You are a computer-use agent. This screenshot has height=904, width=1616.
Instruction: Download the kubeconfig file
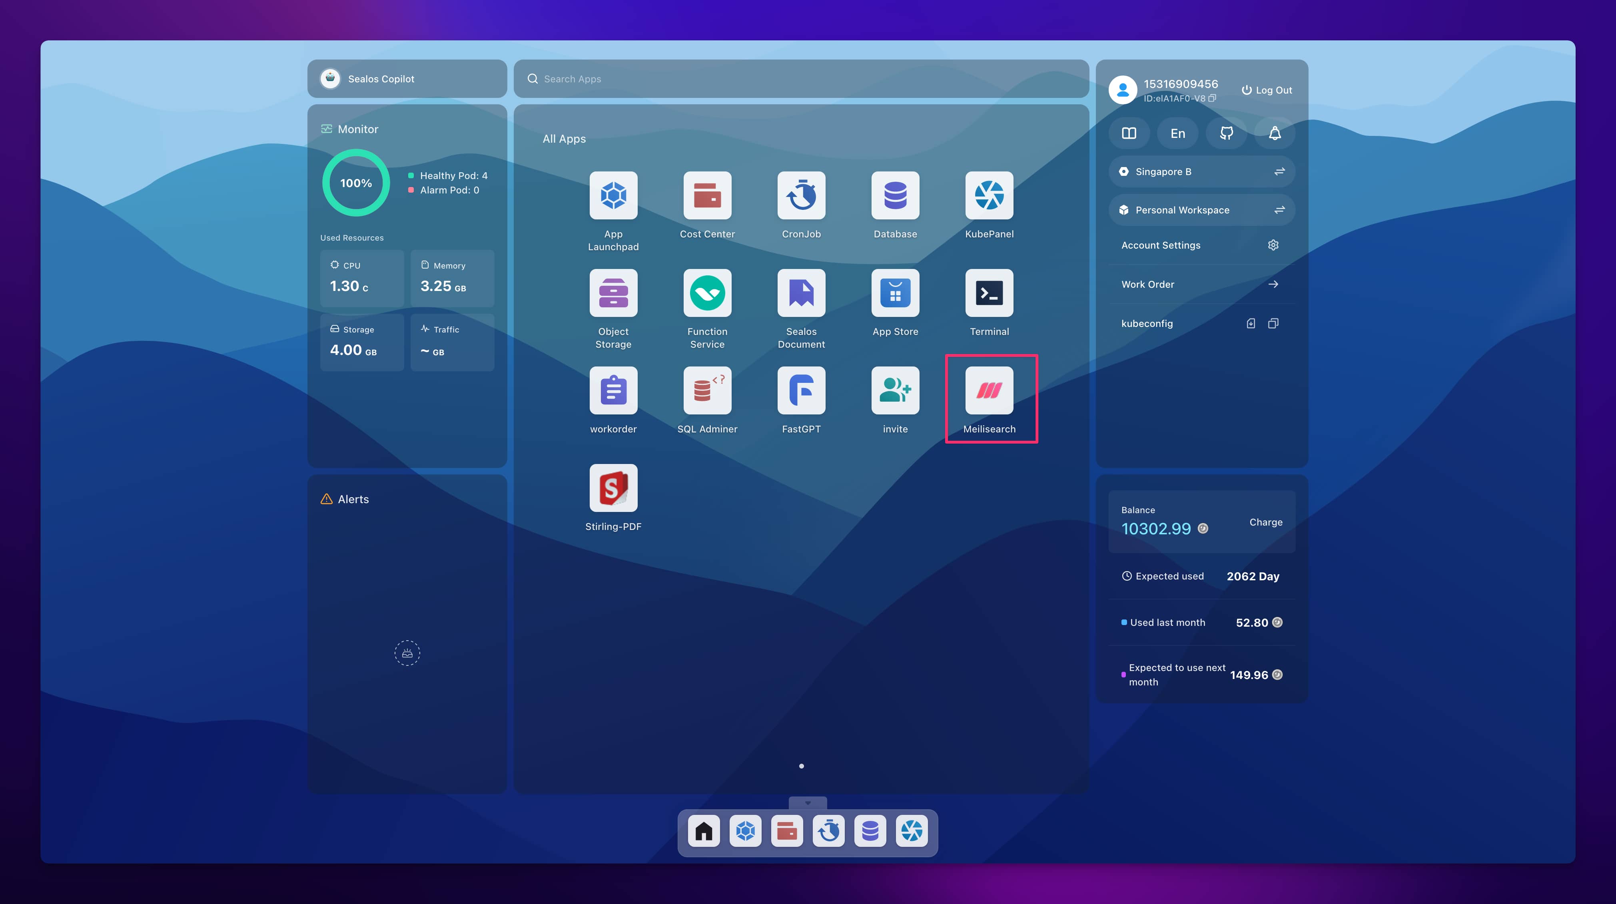click(x=1251, y=323)
